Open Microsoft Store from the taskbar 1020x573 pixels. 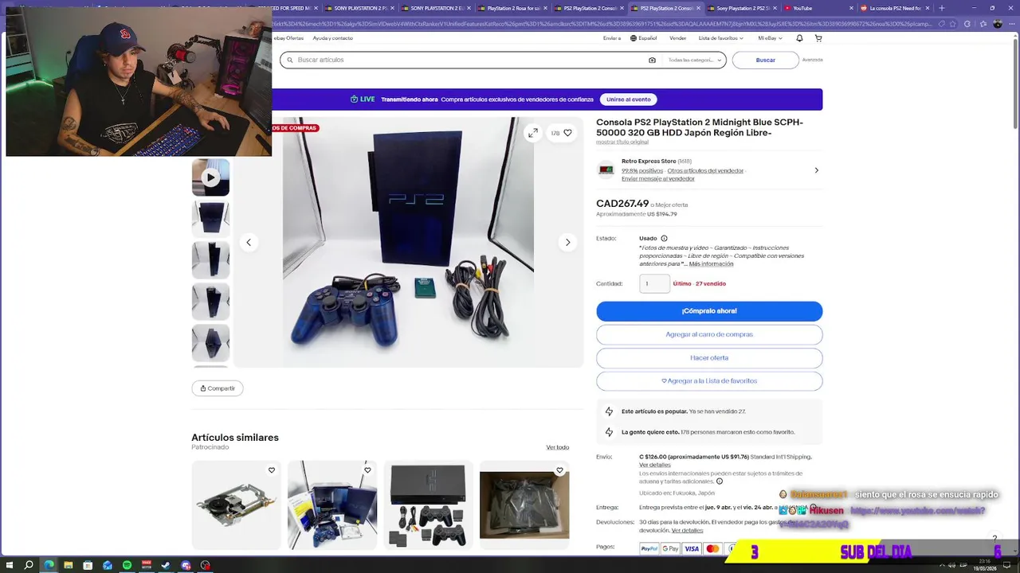88,565
